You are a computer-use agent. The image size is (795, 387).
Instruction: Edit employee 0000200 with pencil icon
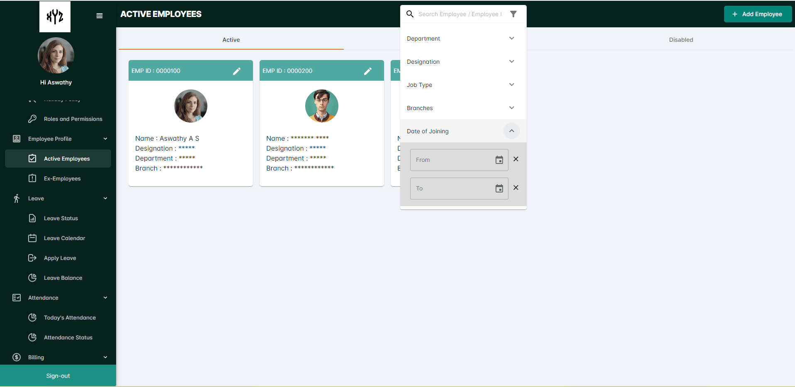tap(368, 71)
